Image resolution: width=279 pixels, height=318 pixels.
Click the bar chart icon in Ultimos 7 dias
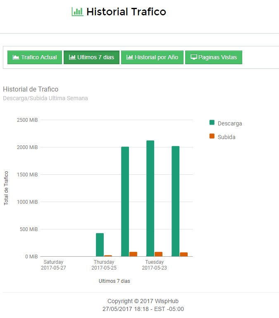click(72, 57)
